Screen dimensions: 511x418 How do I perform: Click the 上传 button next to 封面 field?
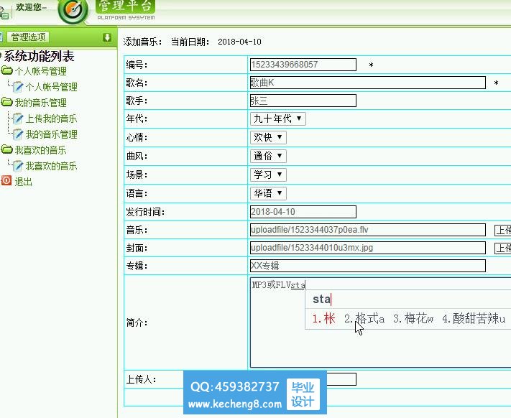[503, 249]
